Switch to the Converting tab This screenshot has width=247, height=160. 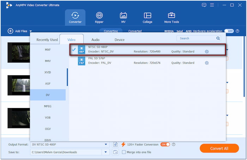tap(111, 31)
